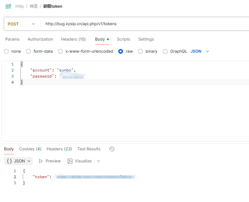Choose x-www-form-urlencoded body type
Screen dimensions: 249x202
click(60, 51)
